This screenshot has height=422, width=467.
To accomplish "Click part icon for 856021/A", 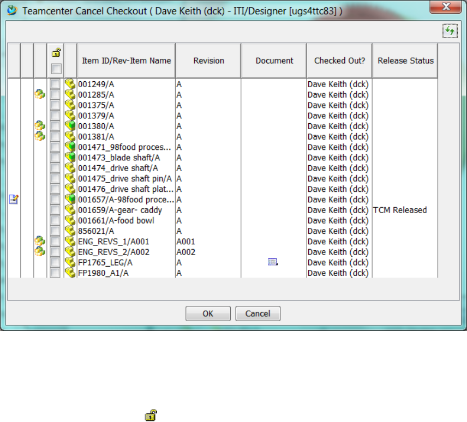I will pyautogui.click(x=70, y=231).
